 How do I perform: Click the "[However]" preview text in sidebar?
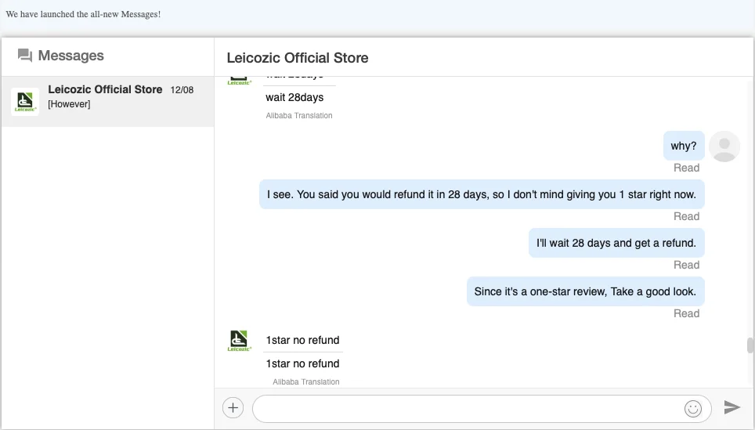[x=69, y=104]
